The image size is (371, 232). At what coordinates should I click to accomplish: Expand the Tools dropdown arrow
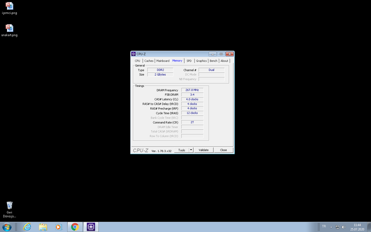(x=191, y=150)
